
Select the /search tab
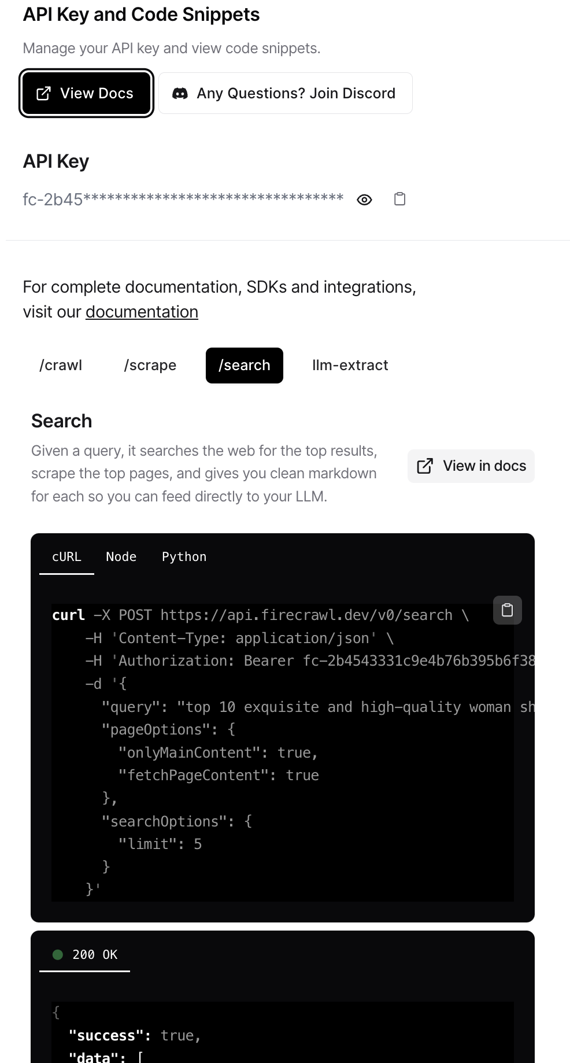[245, 366]
